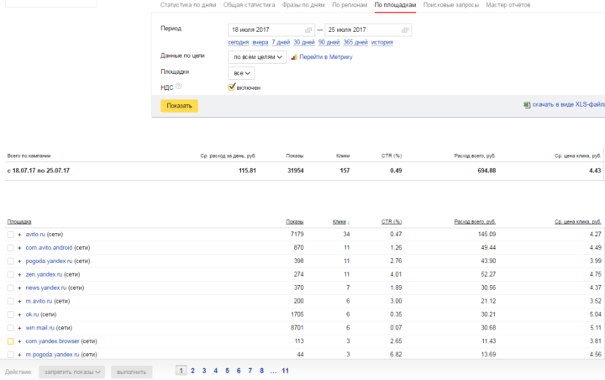The height and width of the screenshot is (380, 605).
Task: Open the zen.yandex.ru site link
Action: point(44,275)
